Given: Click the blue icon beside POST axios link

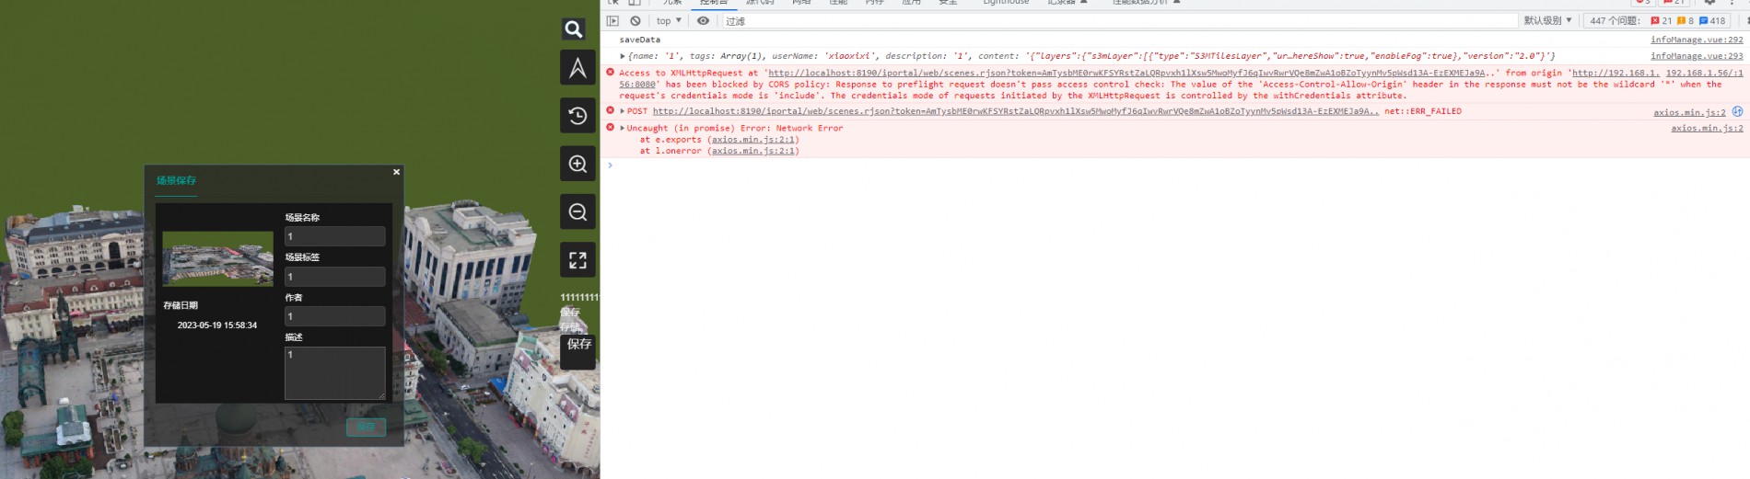Looking at the screenshot, I should click(x=1737, y=111).
